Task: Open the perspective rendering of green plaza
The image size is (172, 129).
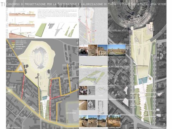Action: [x=93, y=77]
